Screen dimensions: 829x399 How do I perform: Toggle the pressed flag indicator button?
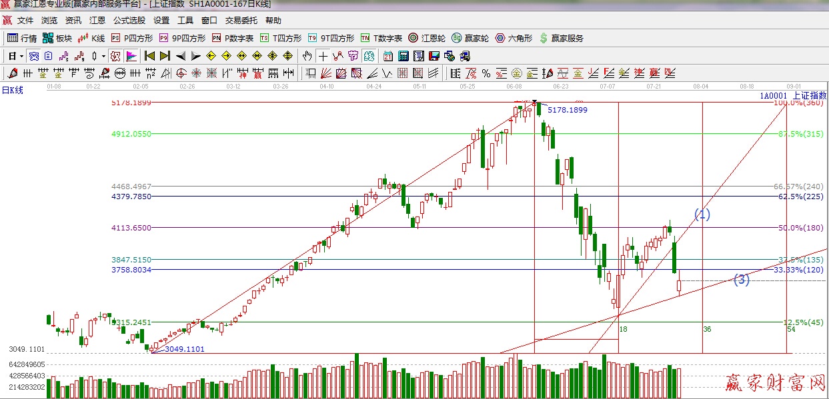coord(131,56)
